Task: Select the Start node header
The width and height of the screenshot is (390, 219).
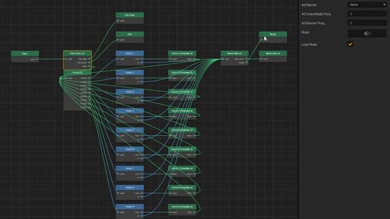Action: (25, 54)
